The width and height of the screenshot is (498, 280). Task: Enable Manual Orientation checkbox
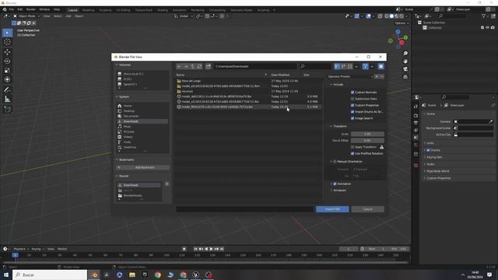tap(335, 162)
